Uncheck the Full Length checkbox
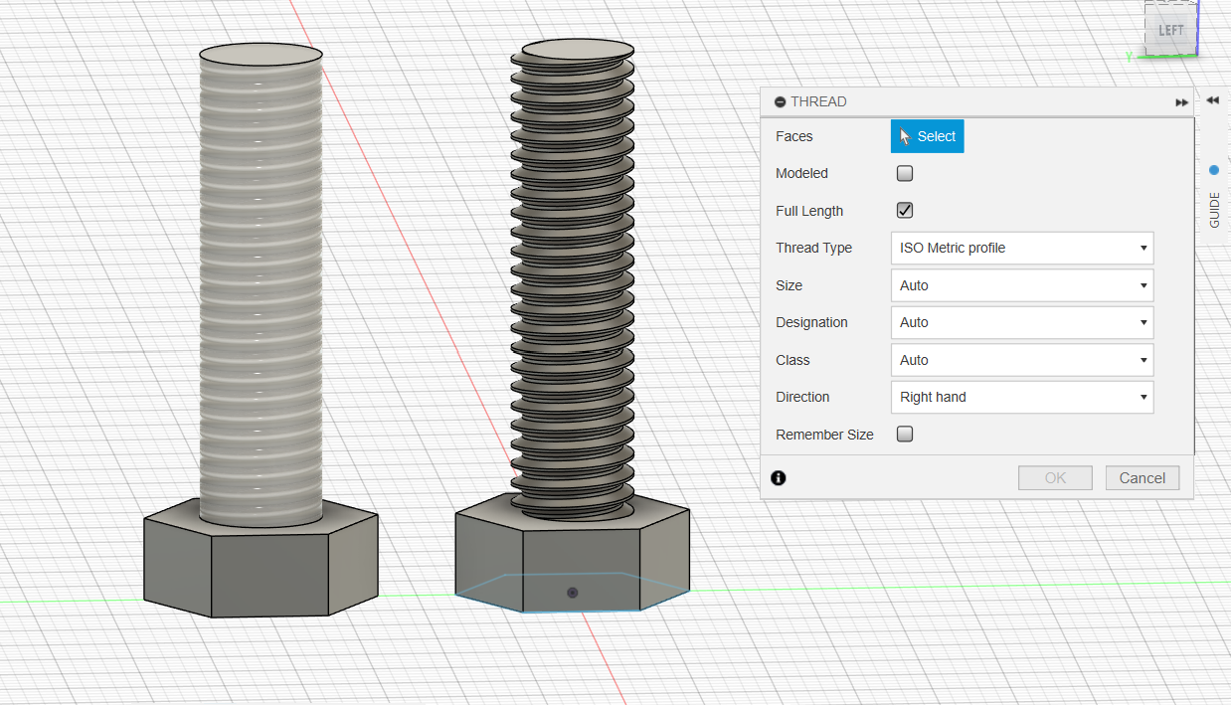The width and height of the screenshot is (1231, 705). (x=905, y=211)
